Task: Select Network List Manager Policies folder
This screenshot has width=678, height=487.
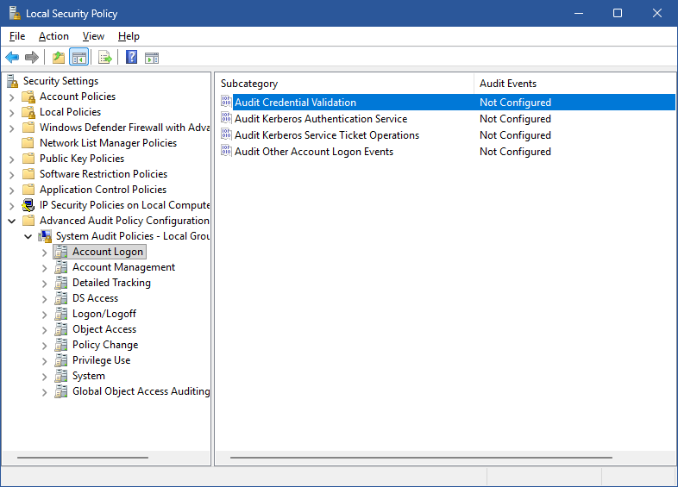Action: pyautogui.click(x=108, y=143)
